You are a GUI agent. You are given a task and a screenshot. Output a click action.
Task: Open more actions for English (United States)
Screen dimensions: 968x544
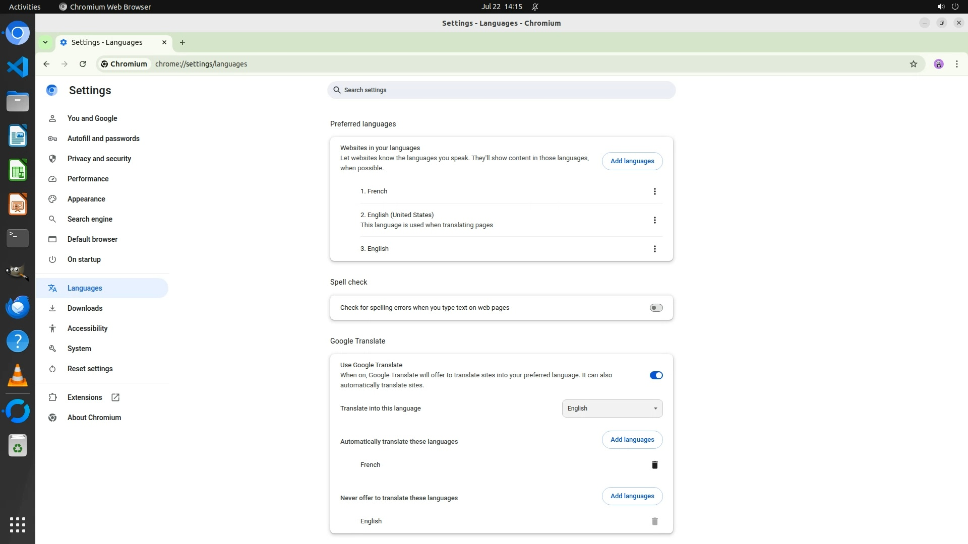point(654,220)
